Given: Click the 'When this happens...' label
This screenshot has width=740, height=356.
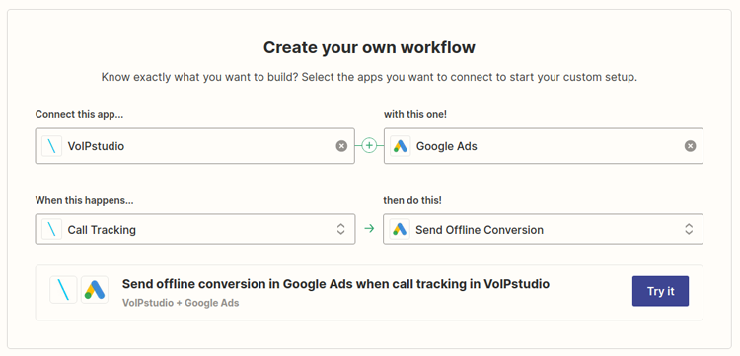Looking at the screenshot, I should click(x=85, y=200).
